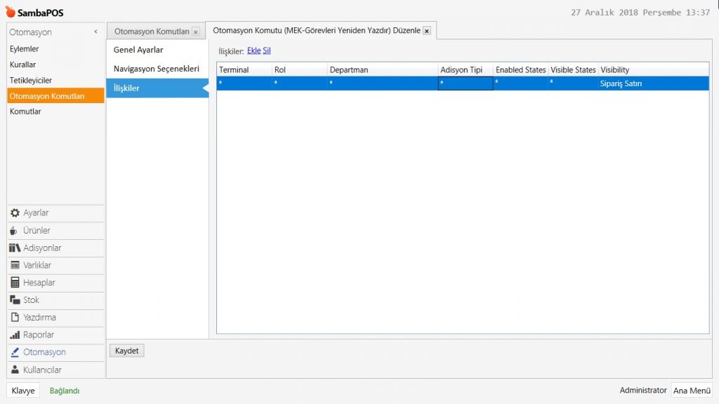Open Kullanıcılar via the person icon
This screenshot has height=404, width=719.
(x=15, y=370)
